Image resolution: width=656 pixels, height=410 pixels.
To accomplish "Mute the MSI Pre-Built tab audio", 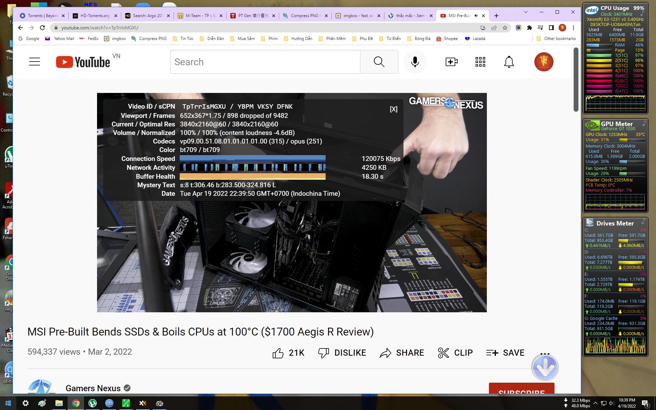I will pyautogui.click(x=476, y=16).
